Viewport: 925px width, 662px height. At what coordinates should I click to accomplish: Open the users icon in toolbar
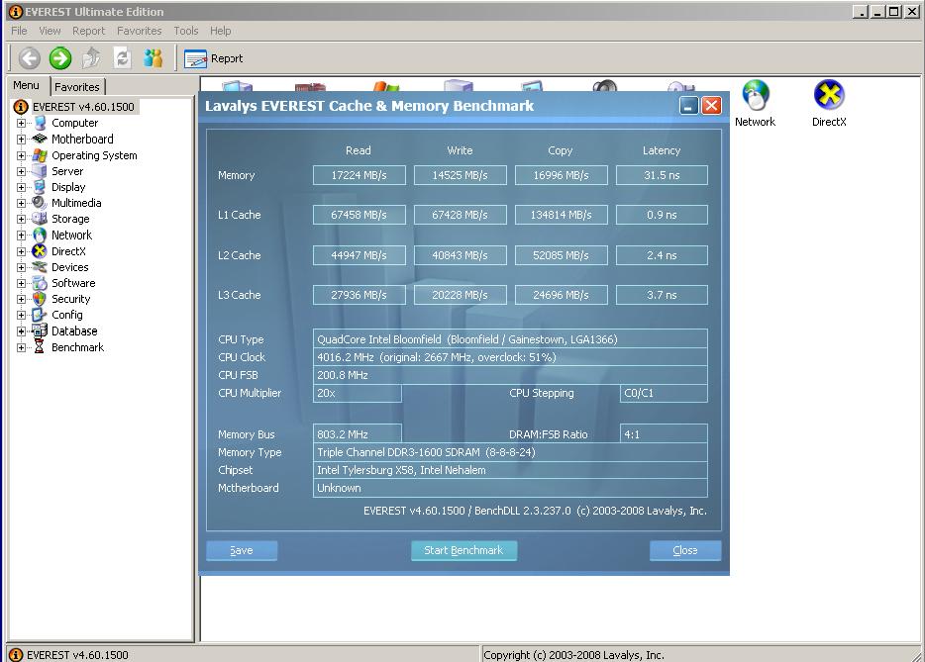(x=153, y=58)
